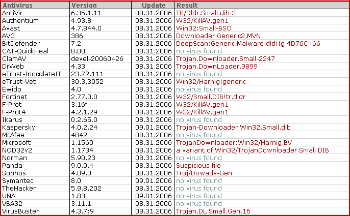The height and width of the screenshot is (216, 350).
Task: Select the CAT-QuickHeal name cell
Action: 25,51
